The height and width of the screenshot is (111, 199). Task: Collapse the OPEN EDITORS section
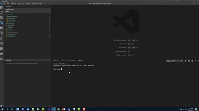(28, 9)
